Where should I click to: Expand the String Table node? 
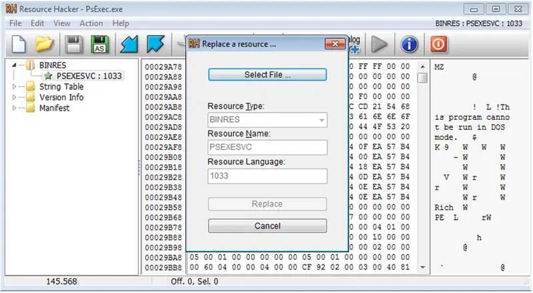pyautogui.click(x=14, y=87)
